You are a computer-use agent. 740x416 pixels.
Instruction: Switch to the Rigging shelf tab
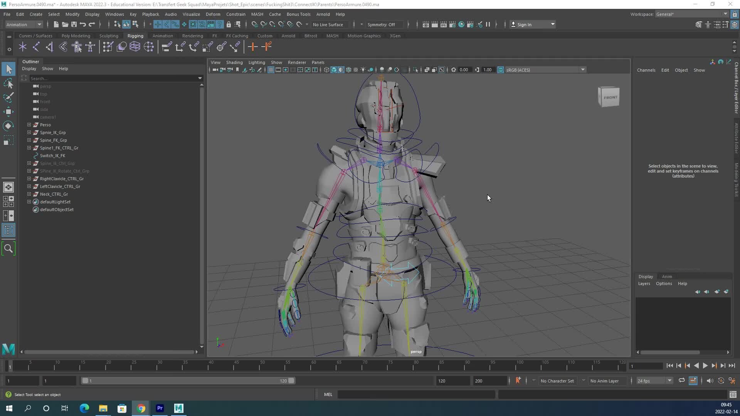(x=135, y=35)
